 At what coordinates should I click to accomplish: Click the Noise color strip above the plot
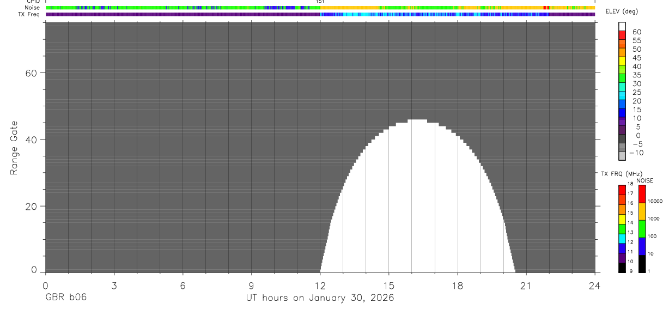coord(320,8)
